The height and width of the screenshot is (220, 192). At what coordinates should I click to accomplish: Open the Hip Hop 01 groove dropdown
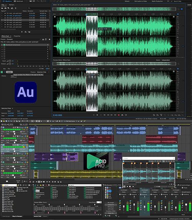(84, 185)
